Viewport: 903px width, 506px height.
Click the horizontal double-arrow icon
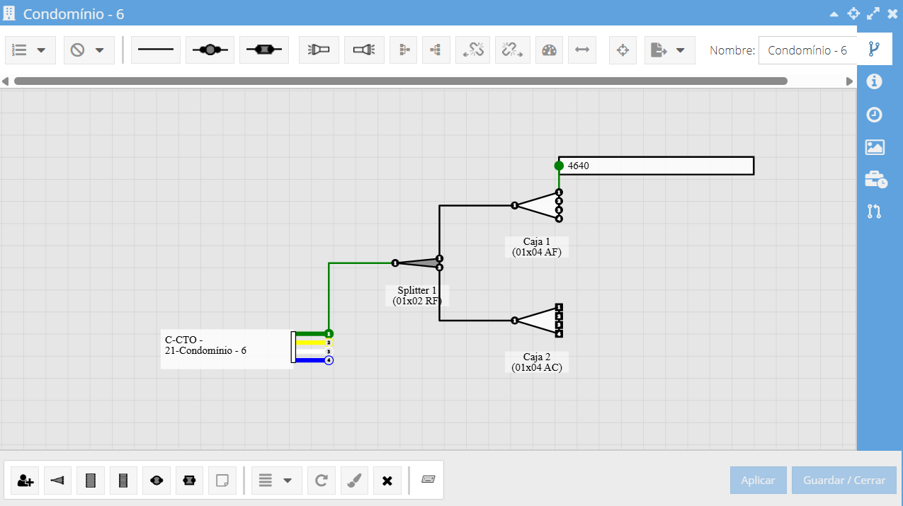tap(582, 50)
